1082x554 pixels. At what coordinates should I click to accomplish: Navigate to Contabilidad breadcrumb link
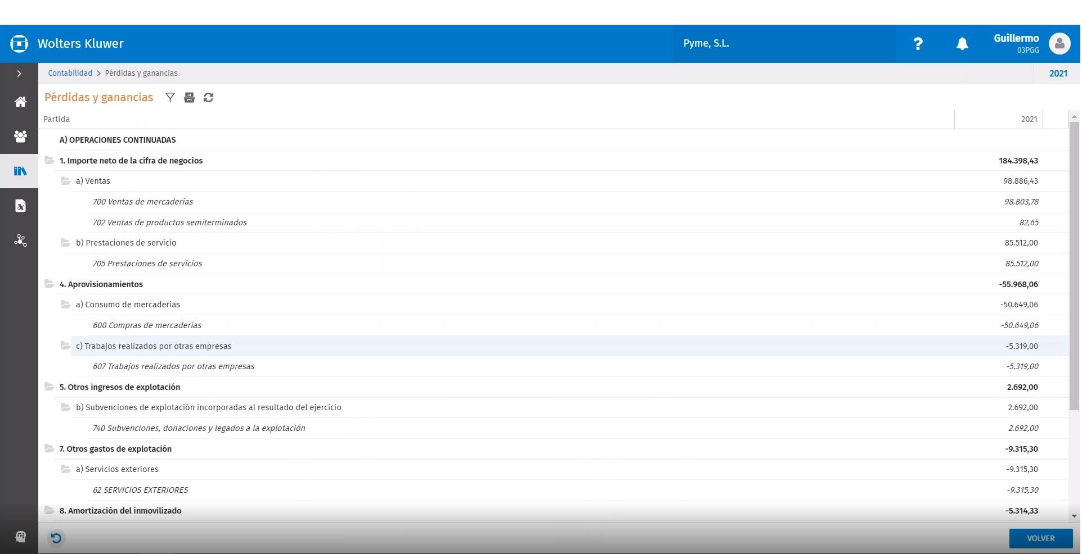click(70, 73)
